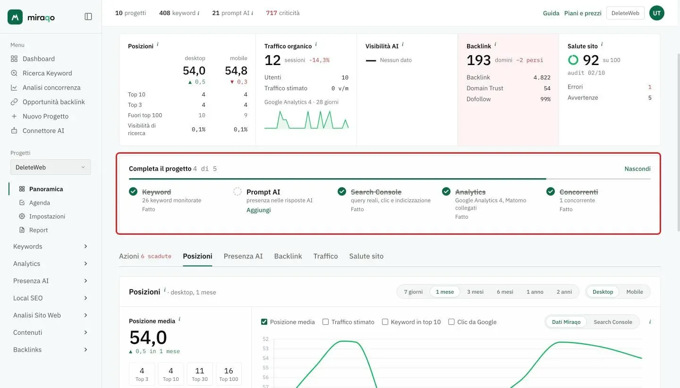Switch to the Presenza AI tab

pyautogui.click(x=243, y=256)
